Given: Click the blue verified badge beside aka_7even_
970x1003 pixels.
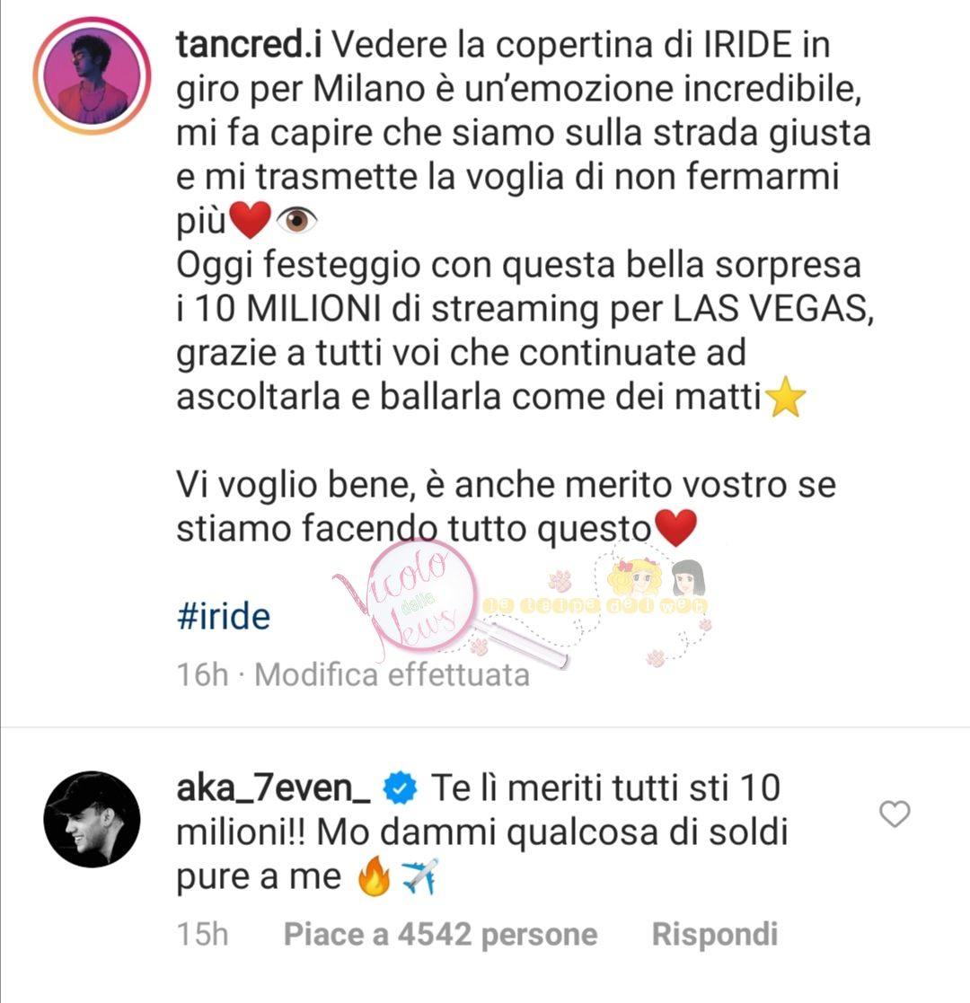Looking at the screenshot, I should (x=400, y=788).
